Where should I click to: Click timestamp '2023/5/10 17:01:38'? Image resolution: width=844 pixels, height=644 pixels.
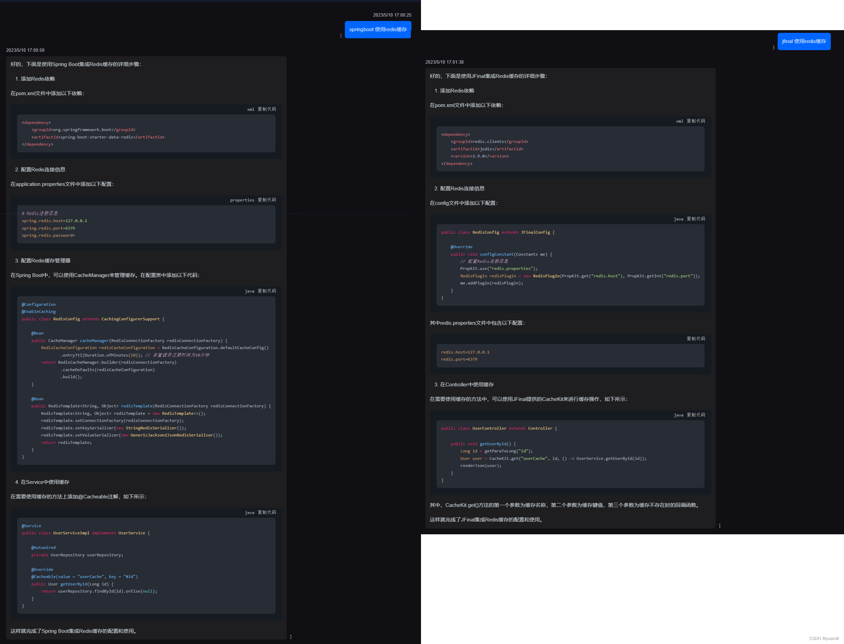pyautogui.click(x=444, y=62)
